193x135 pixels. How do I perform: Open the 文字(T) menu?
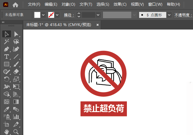coord(86,4)
